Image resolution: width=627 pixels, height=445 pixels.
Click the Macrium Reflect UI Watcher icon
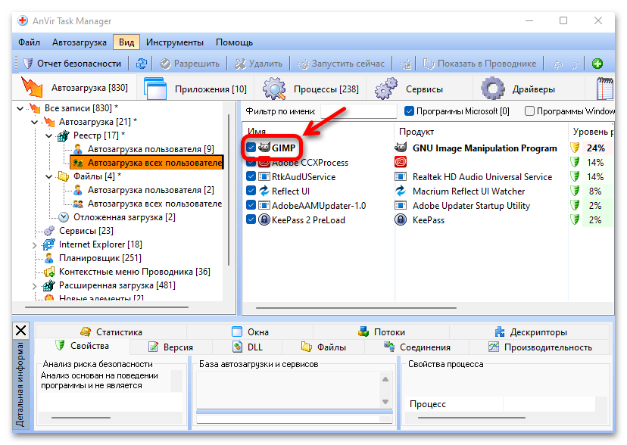pyautogui.click(x=401, y=191)
